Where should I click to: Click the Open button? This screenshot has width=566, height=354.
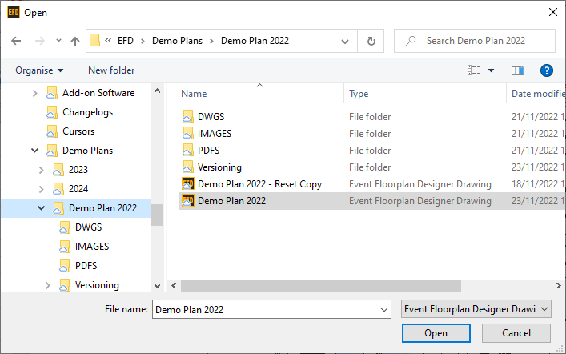(436, 333)
